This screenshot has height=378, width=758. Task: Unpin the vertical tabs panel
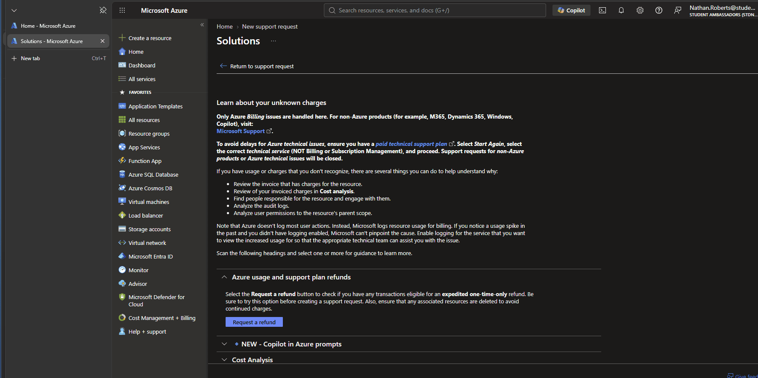pos(103,10)
